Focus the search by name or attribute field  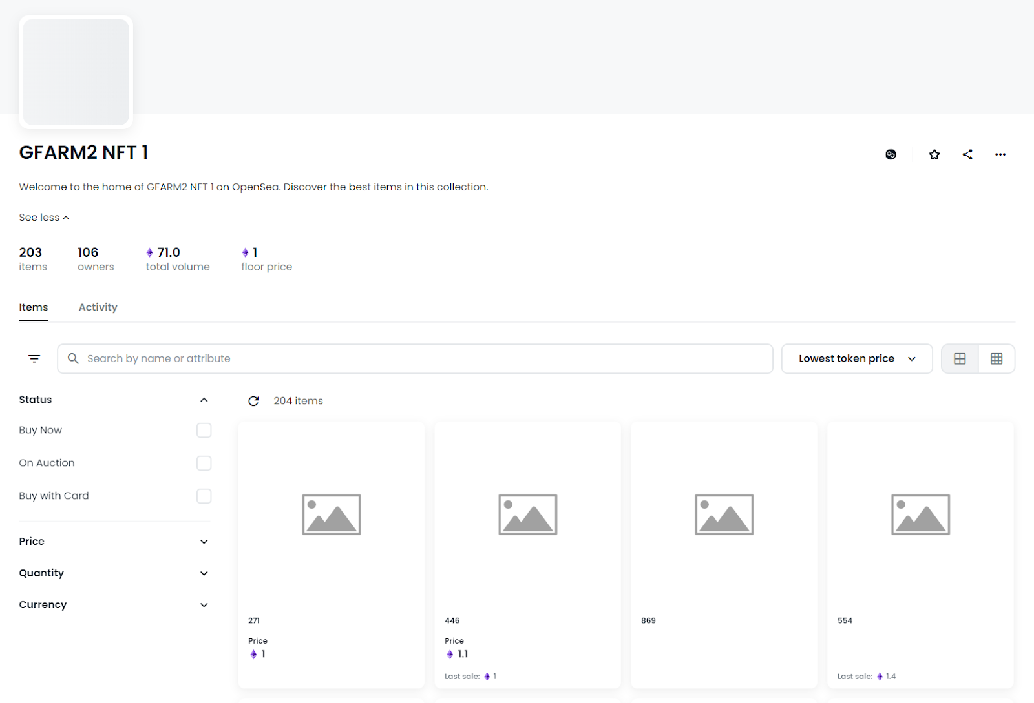click(415, 358)
